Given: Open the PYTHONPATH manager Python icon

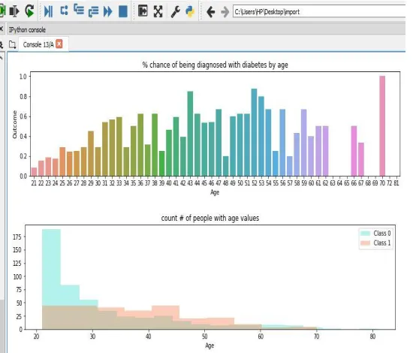Looking at the screenshot, I should coord(190,11).
